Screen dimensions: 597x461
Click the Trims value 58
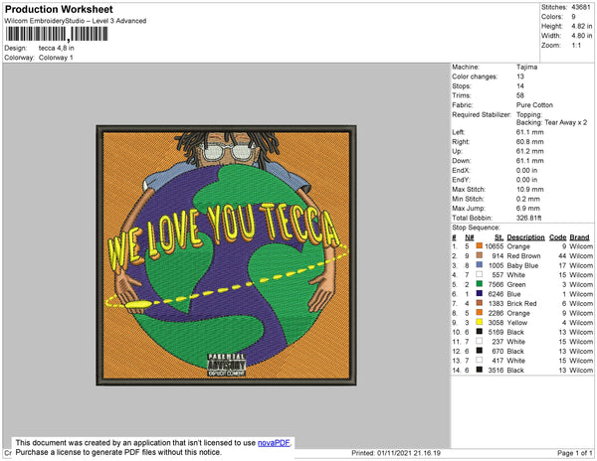coord(520,95)
